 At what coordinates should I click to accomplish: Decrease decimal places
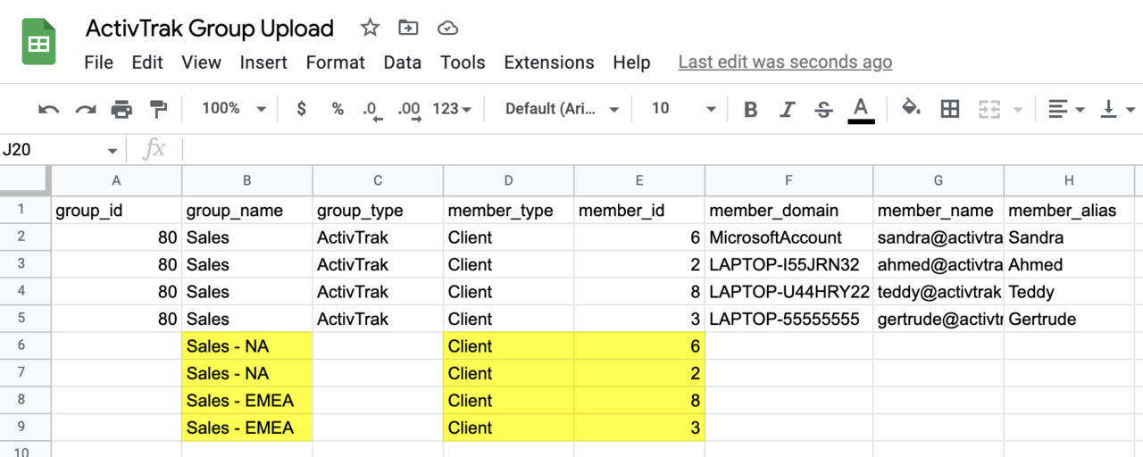coord(371,110)
